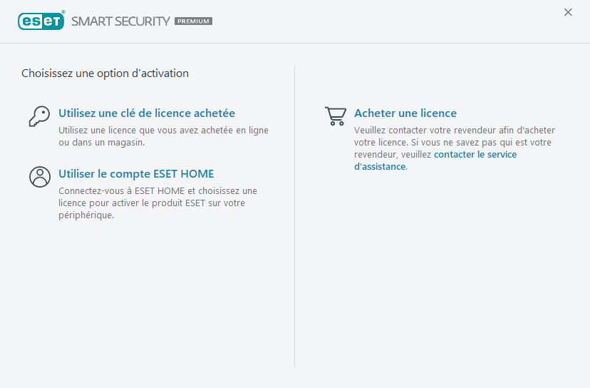The height and width of the screenshot is (388, 590).
Task: Click the registered trademark symbol by the ESET logo
Action: pyautogui.click(x=63, y=12)
